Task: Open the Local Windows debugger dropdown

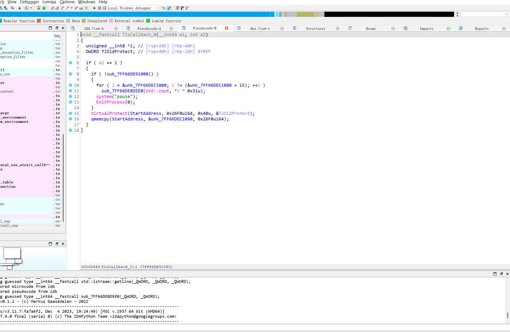Action: 156,8
